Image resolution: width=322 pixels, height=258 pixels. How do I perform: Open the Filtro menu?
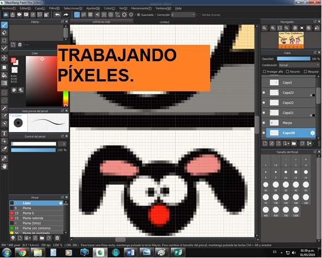point(54,8)
